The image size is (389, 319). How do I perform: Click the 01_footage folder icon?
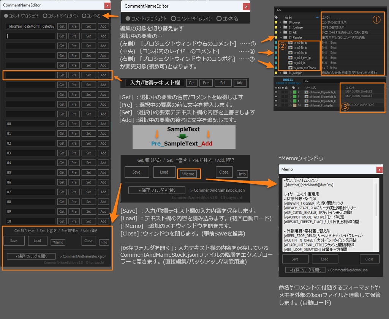pyautogui.click(x=285, y=27)
